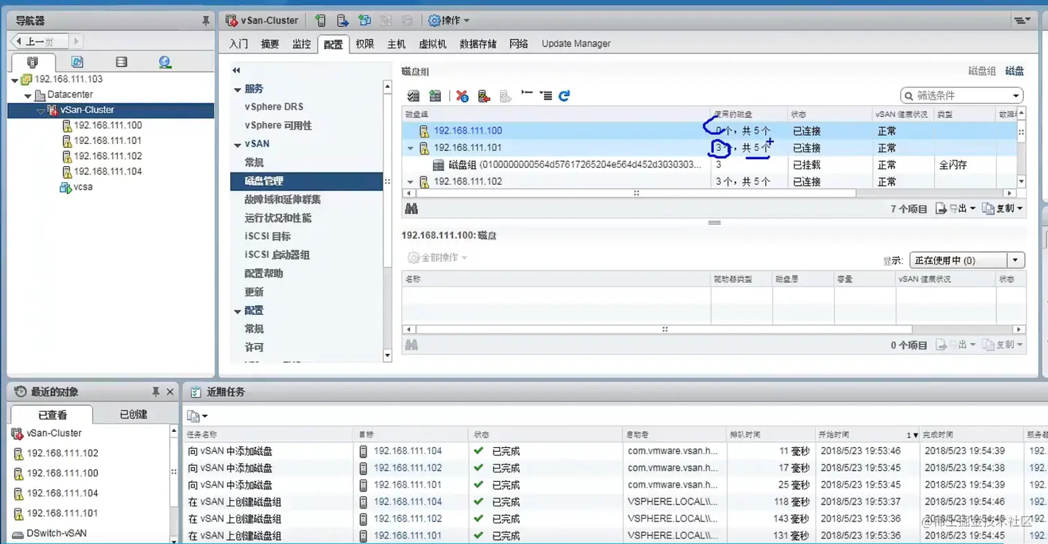Click the add host icon beside vSan-Cluster

point(320,20)
